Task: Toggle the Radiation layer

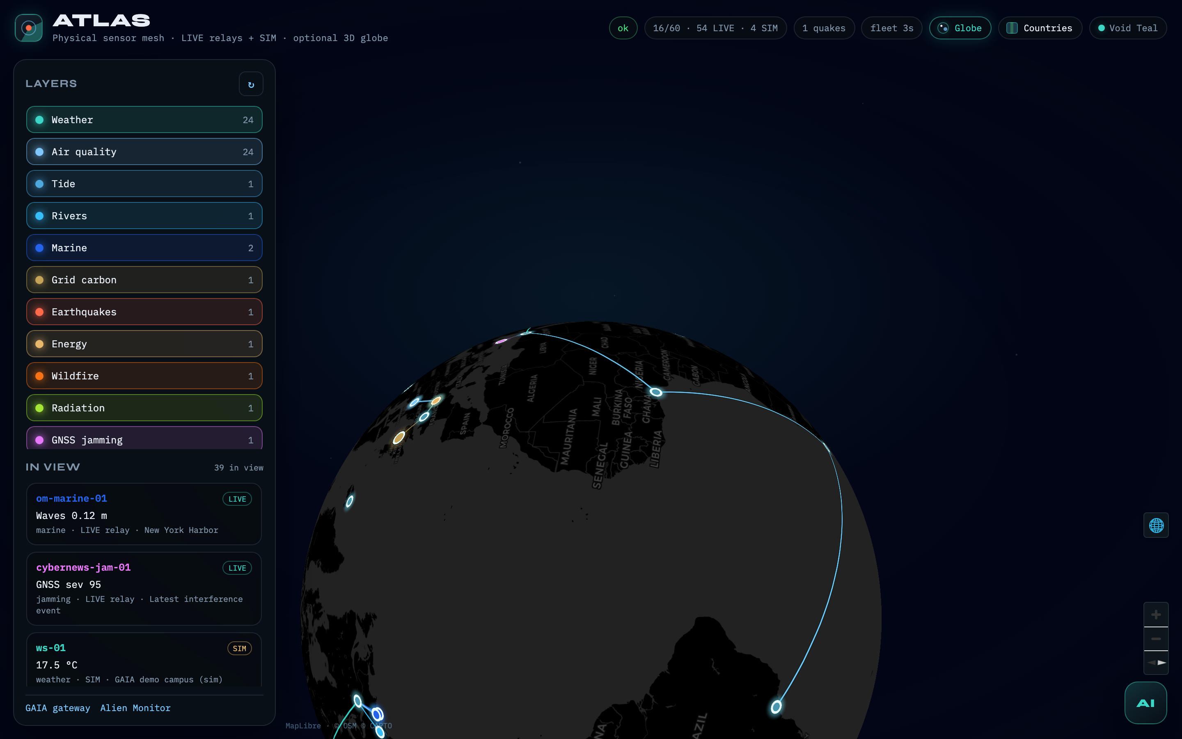Action: click(144, 408)
